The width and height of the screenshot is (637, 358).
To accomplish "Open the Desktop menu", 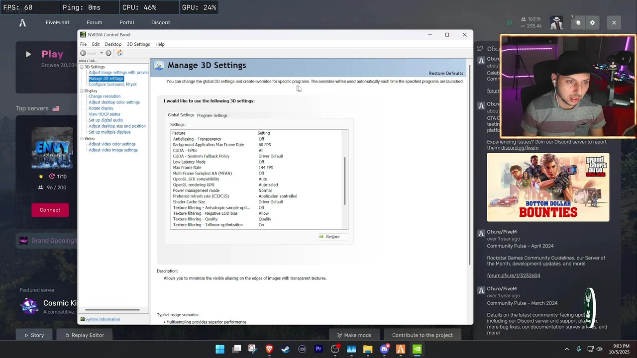I will pyautogui.click(x=113, y=44).
